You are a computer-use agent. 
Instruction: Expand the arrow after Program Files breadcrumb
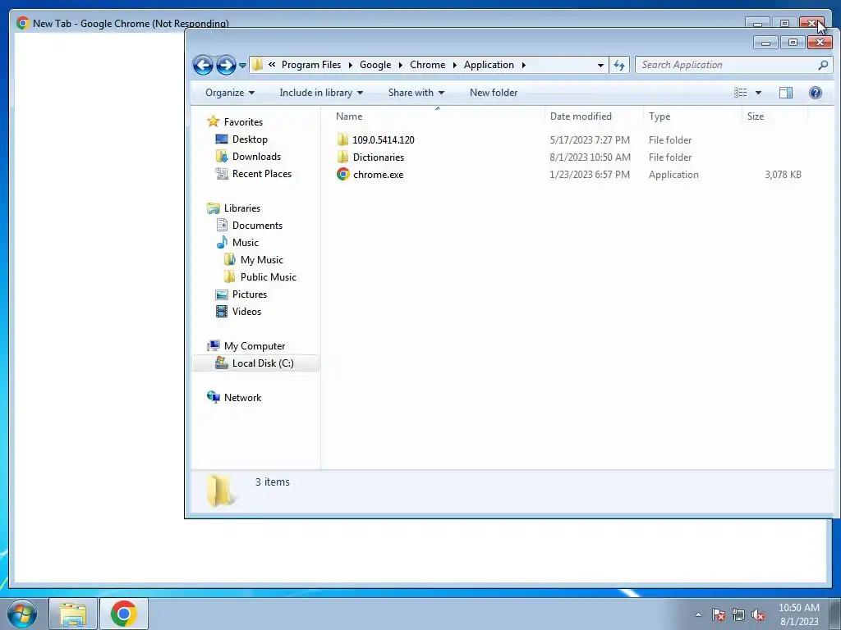[x=350, y=66]
